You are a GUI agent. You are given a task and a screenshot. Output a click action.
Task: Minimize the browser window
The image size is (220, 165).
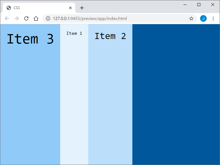185,5
